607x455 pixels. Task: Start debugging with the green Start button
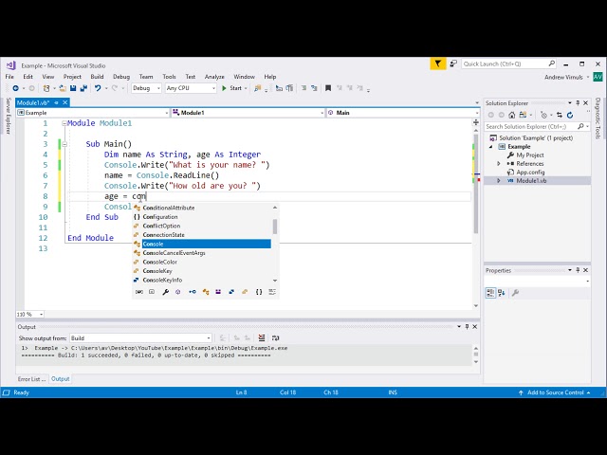[x=231, y=88]
